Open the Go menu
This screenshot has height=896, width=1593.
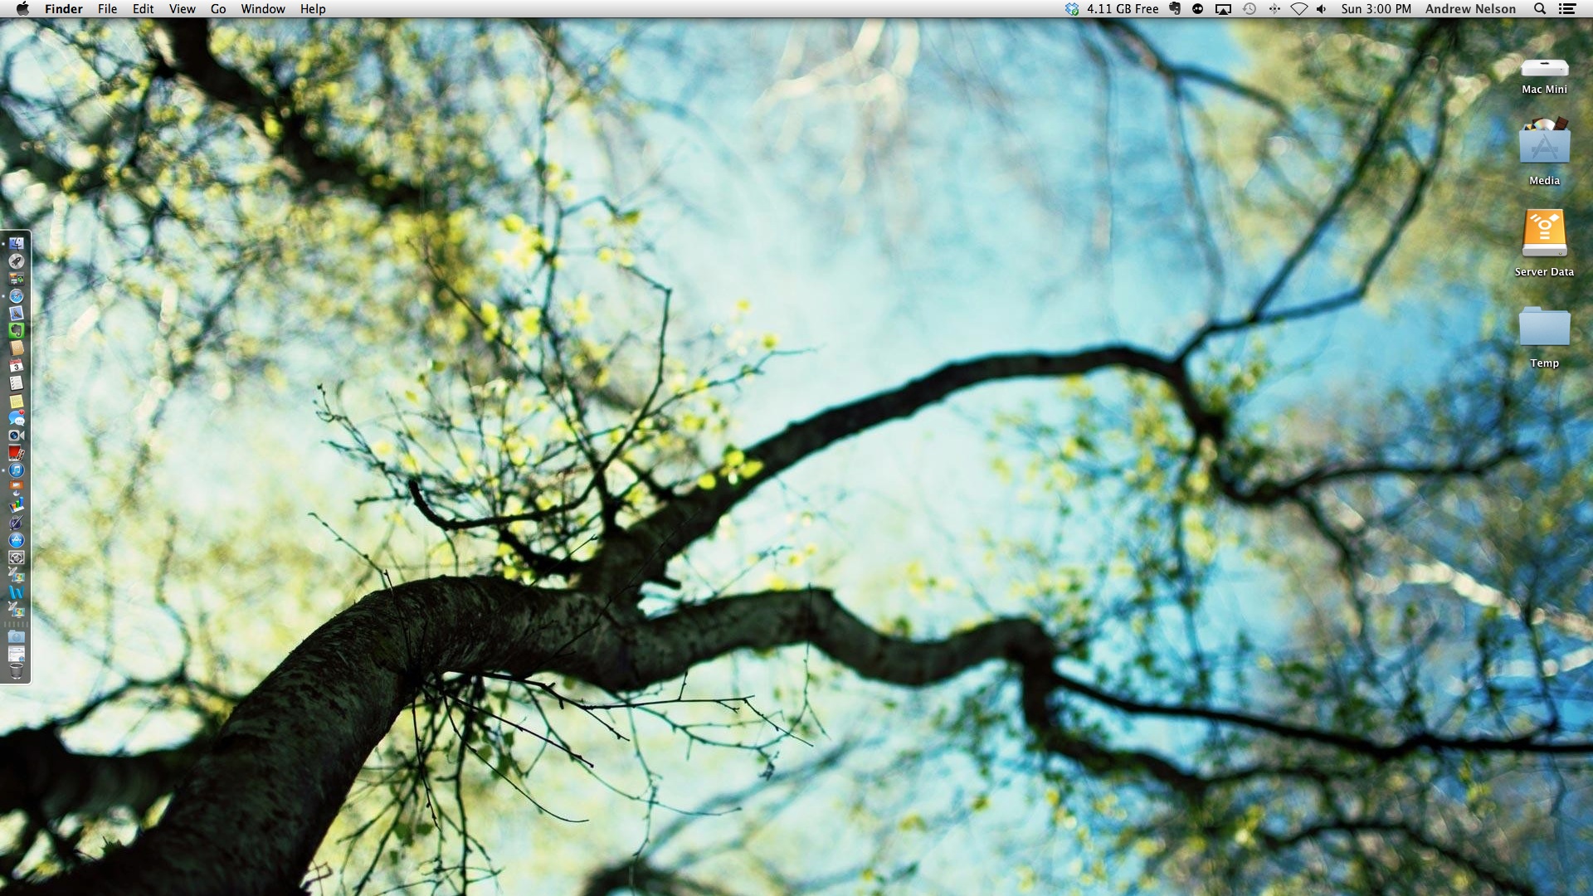pyautogui.click(x=218, y=8)
